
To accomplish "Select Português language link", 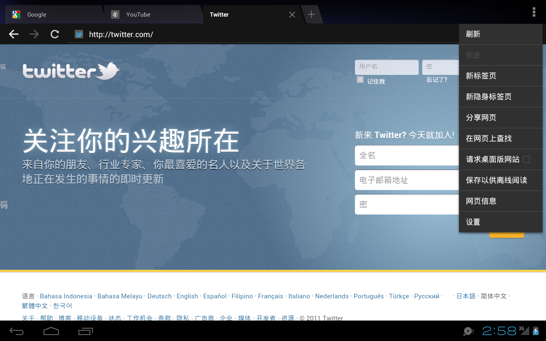I will click(x=369, y=296).
